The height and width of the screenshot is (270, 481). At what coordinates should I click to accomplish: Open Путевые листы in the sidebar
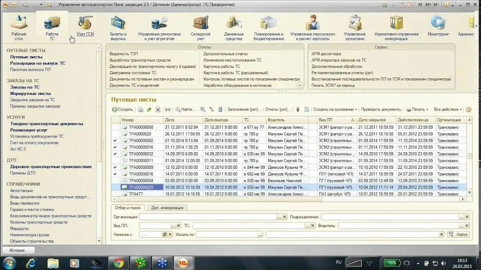26,57
